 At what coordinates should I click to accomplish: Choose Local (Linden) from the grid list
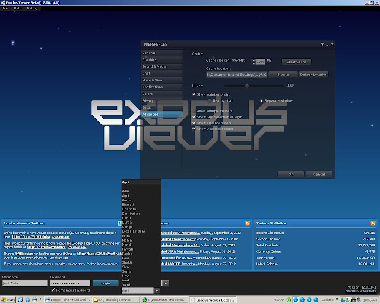click(x=134, y=232)
